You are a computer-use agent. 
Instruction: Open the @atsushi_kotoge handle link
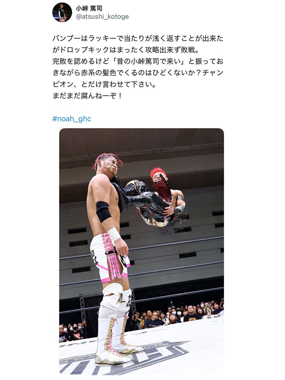tap(103, 17)
